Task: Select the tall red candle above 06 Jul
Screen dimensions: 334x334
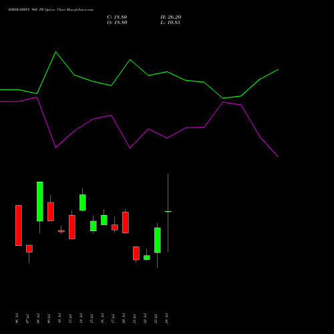Action: pos(19,225)
